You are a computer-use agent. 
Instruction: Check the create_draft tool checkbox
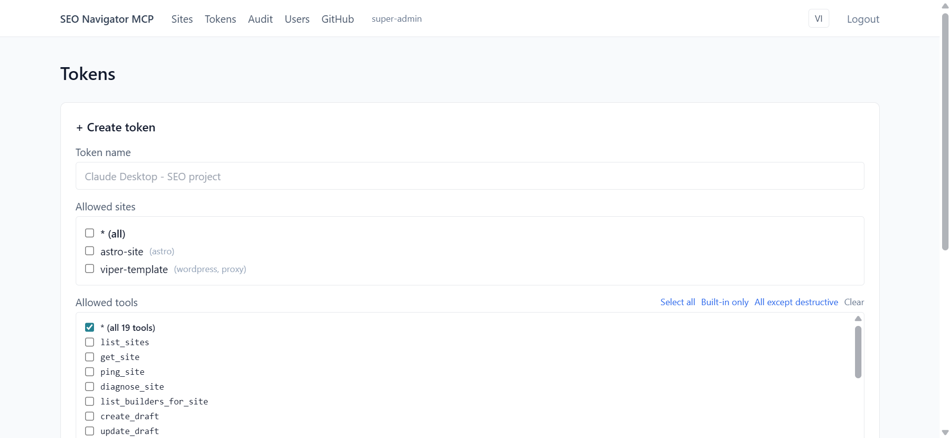90,416
